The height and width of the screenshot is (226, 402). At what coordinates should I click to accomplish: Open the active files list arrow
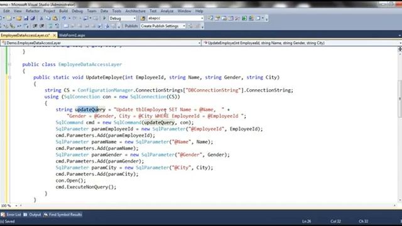click(x=400, y=35)
